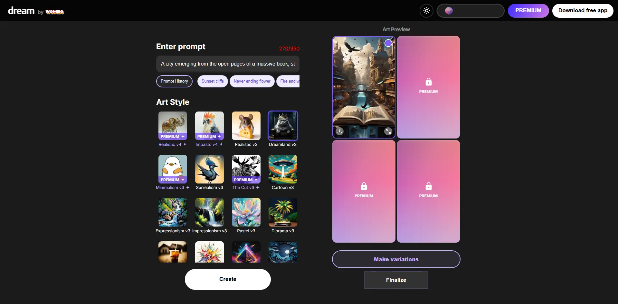Viewport: 618px width, 304px height.
Task: Choose the Realistic v3 art style
Action: pyautogui.click(x=246, y=126)
